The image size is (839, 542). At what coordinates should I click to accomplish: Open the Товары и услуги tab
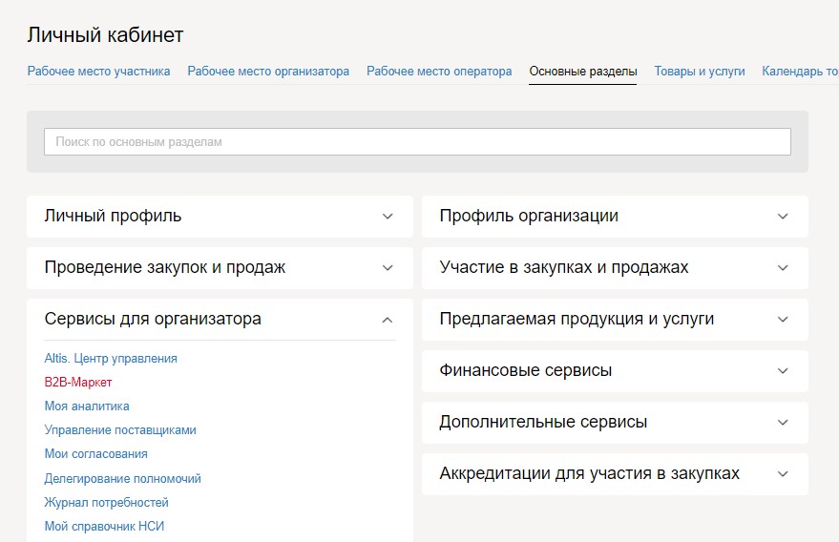click(700, 72)
